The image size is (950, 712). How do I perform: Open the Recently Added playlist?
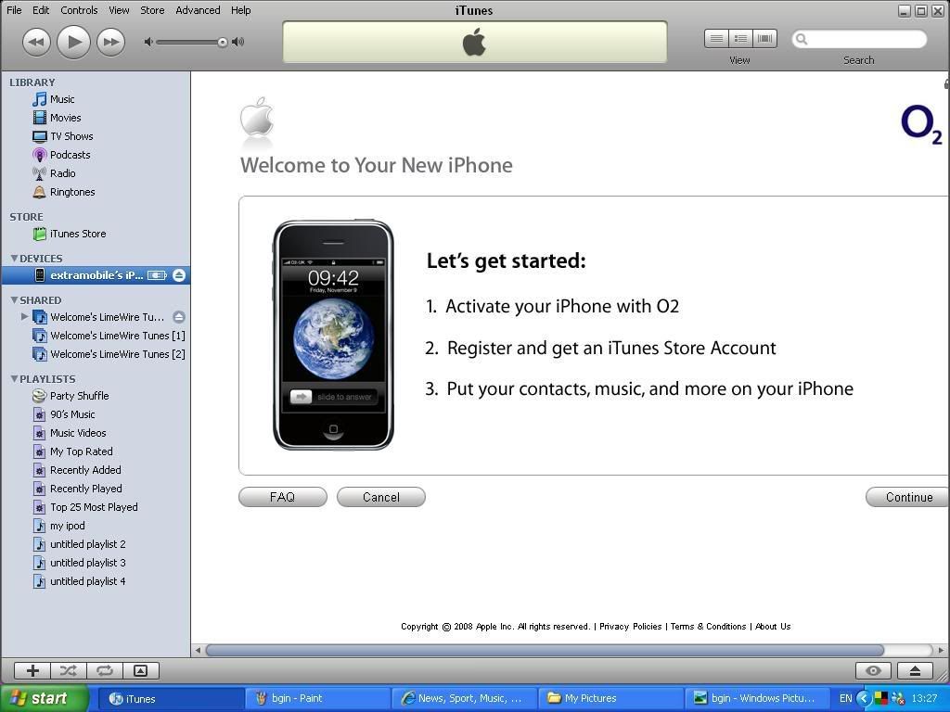point(85,470)
